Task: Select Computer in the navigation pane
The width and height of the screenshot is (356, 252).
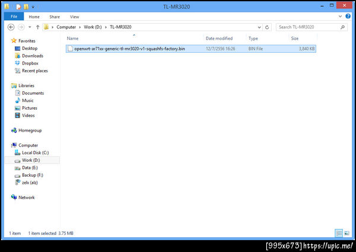Action: (28, 145)
